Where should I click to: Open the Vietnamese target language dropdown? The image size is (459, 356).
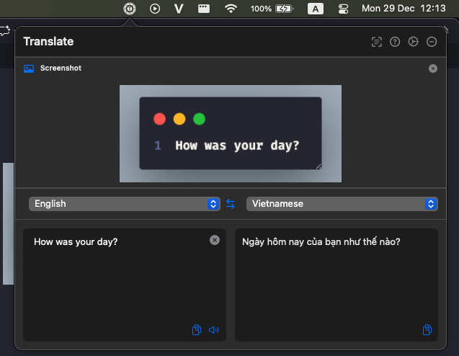coord(342,204)
